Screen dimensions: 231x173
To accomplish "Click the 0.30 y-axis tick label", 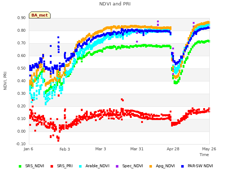I will click(x=22, y=94).
